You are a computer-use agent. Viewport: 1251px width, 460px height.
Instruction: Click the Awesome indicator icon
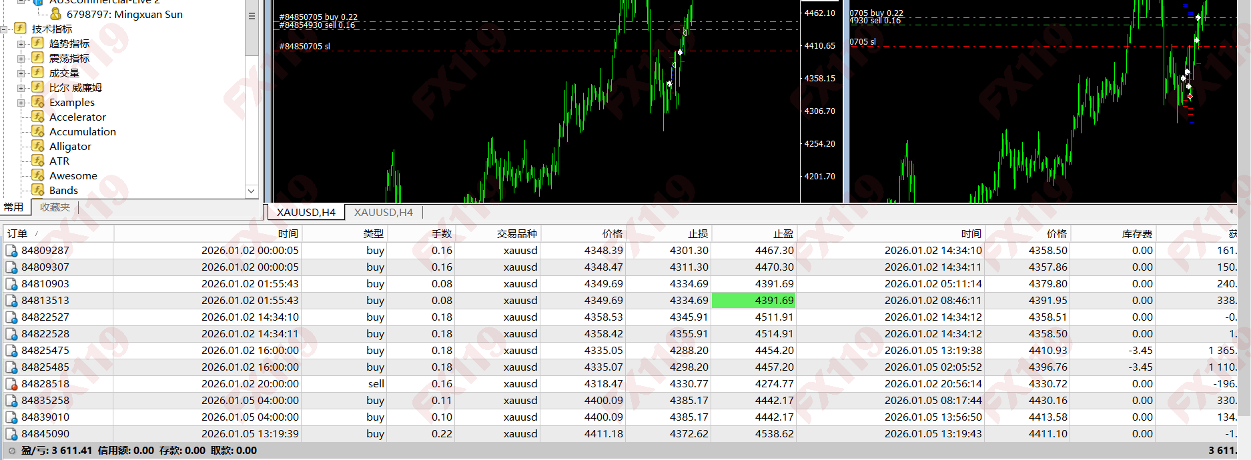coord(38,175)
